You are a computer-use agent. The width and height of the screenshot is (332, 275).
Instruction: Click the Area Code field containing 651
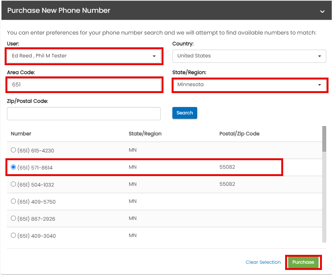[84, 85]
